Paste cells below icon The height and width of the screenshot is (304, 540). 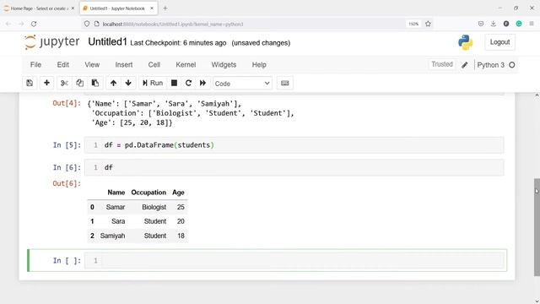(x=95, y=83)
